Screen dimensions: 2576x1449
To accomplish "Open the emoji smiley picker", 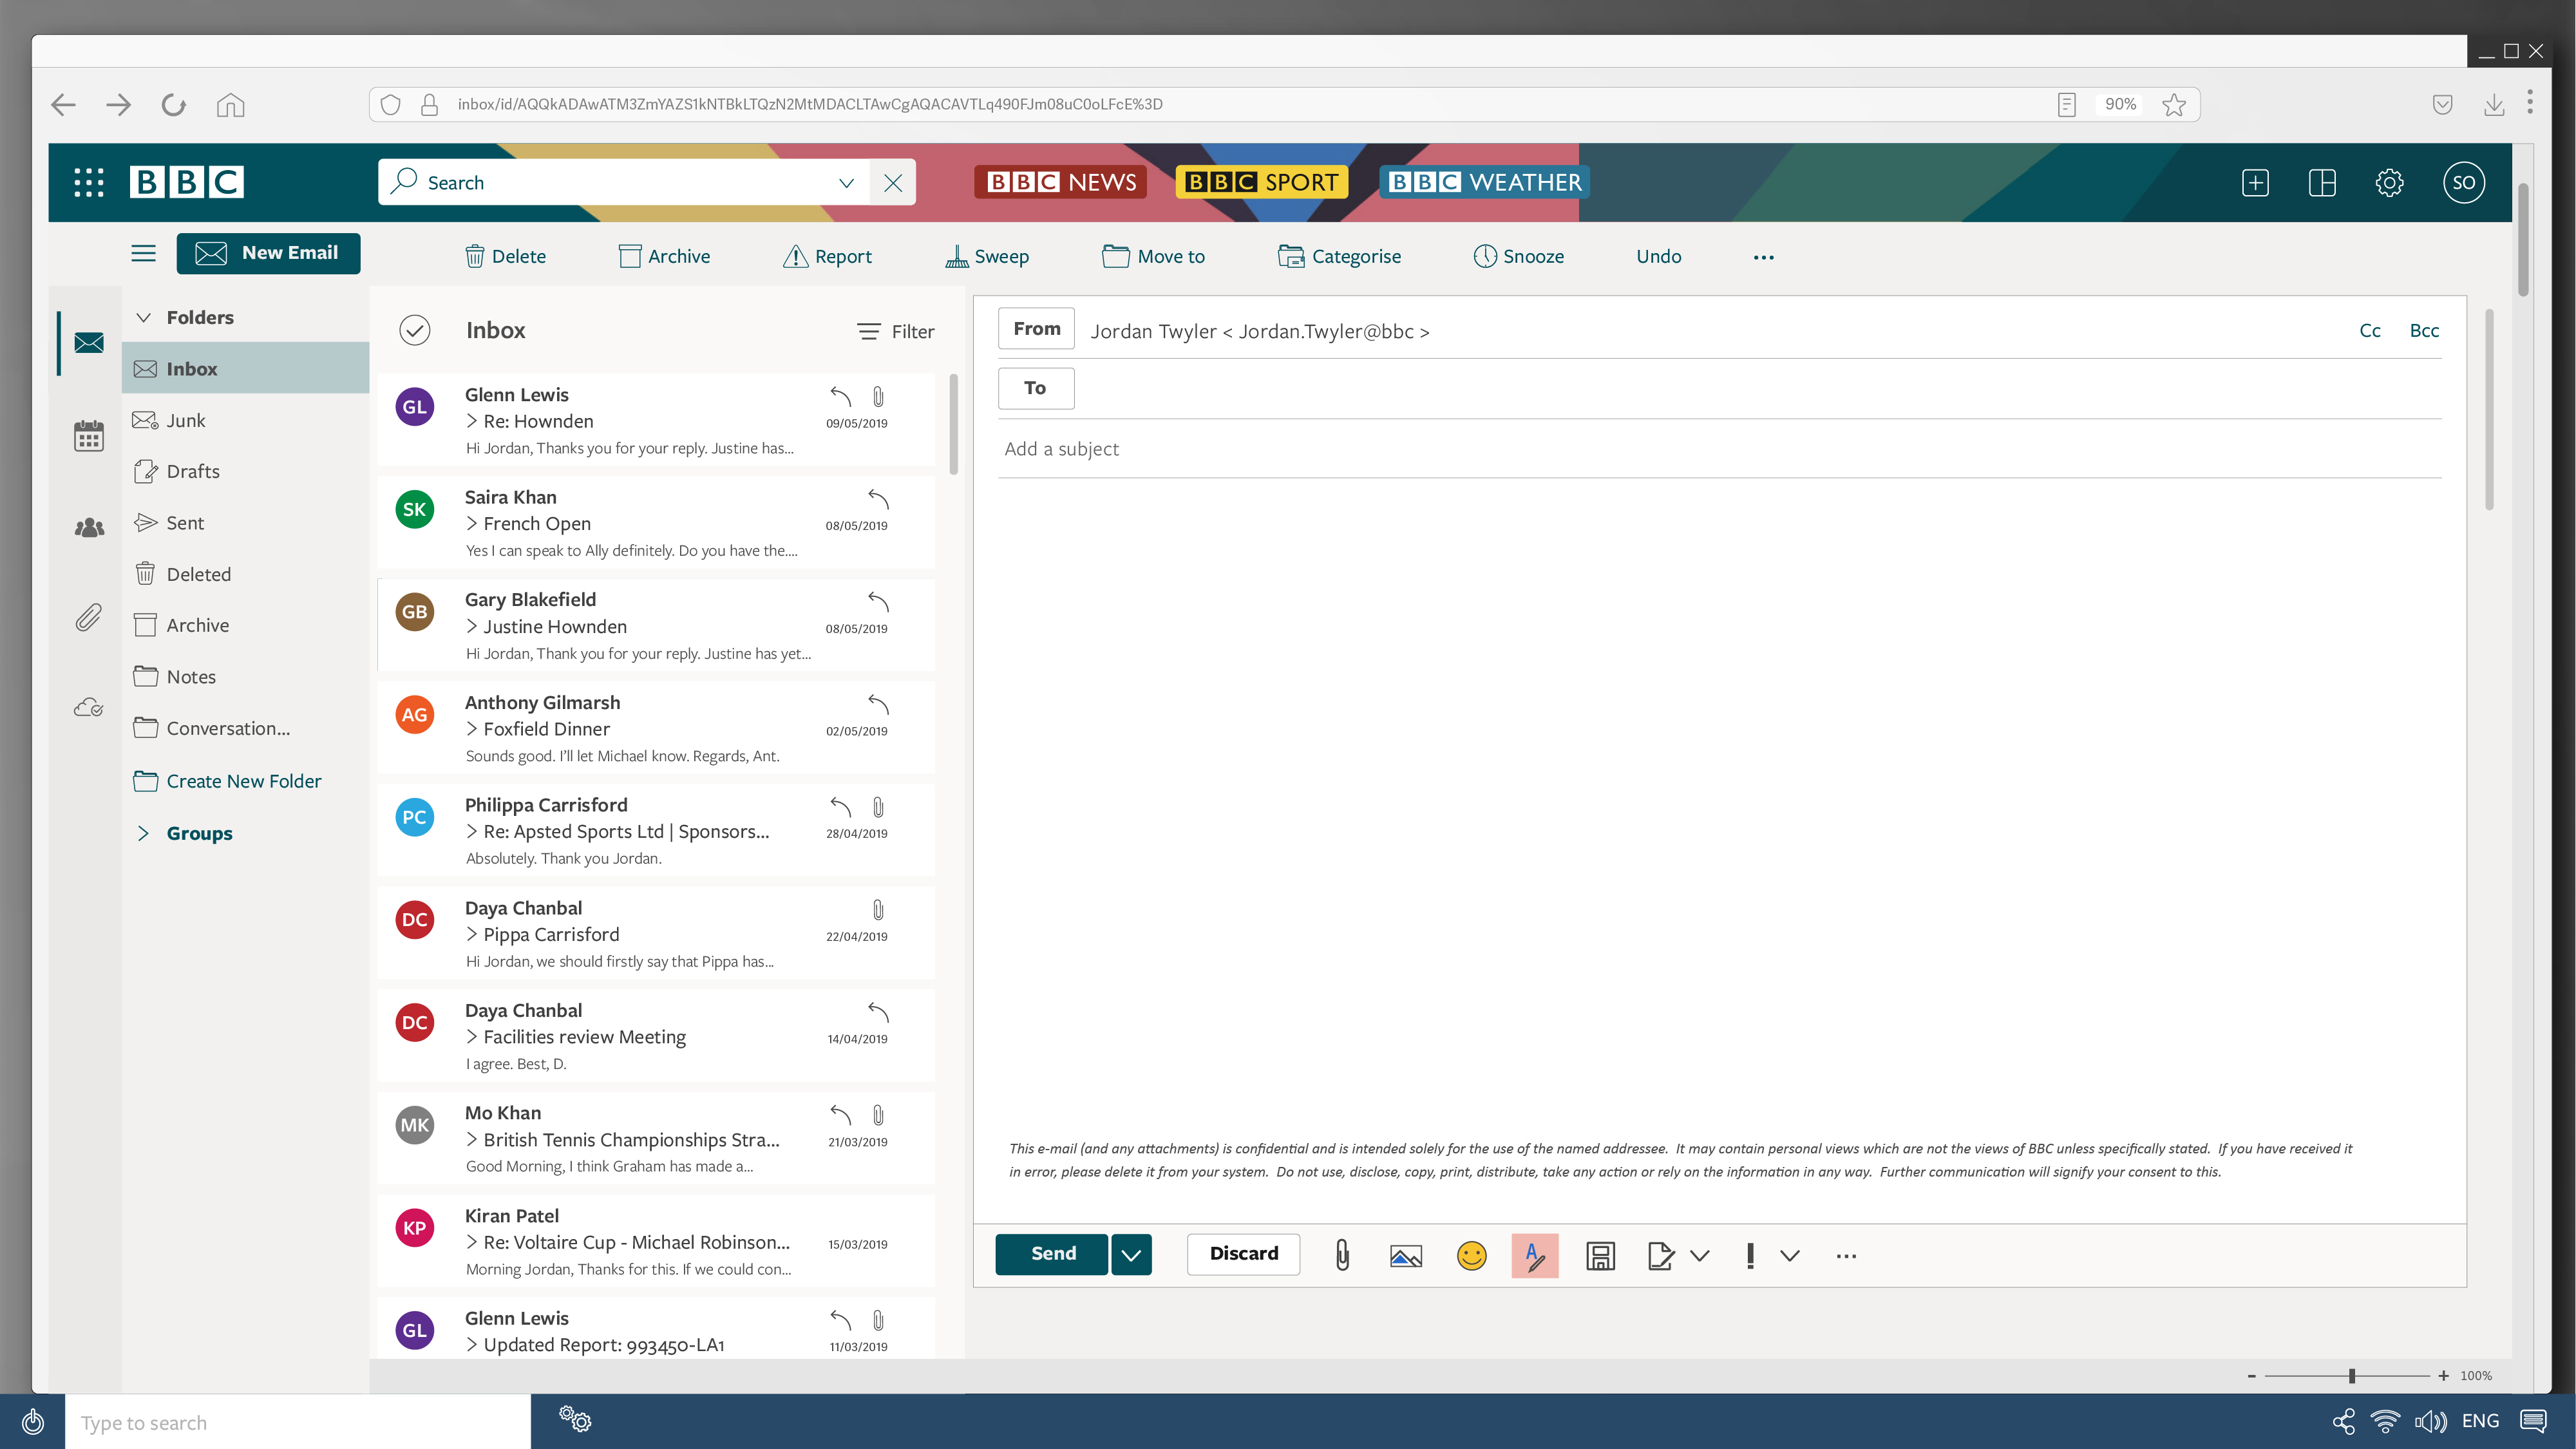I will (1471, 1255).
